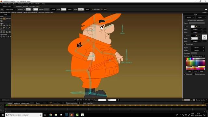Image resolution: width=208 pixels, height=117 pixels.
Task: Click the stroke Width input field
Action: 194,38
